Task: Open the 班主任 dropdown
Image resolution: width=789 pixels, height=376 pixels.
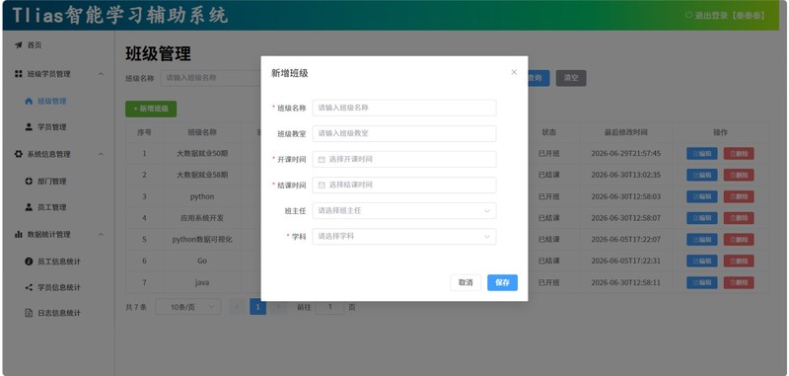Action: point(404,211)
